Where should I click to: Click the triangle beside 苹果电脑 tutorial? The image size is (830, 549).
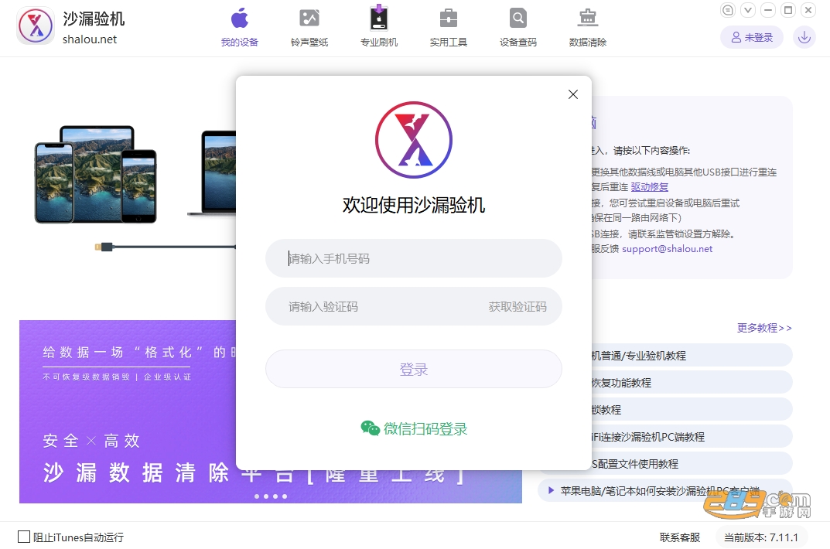pos(551,490)
